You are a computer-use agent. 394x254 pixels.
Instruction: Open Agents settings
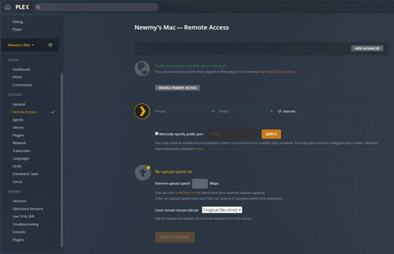point(18,120)
